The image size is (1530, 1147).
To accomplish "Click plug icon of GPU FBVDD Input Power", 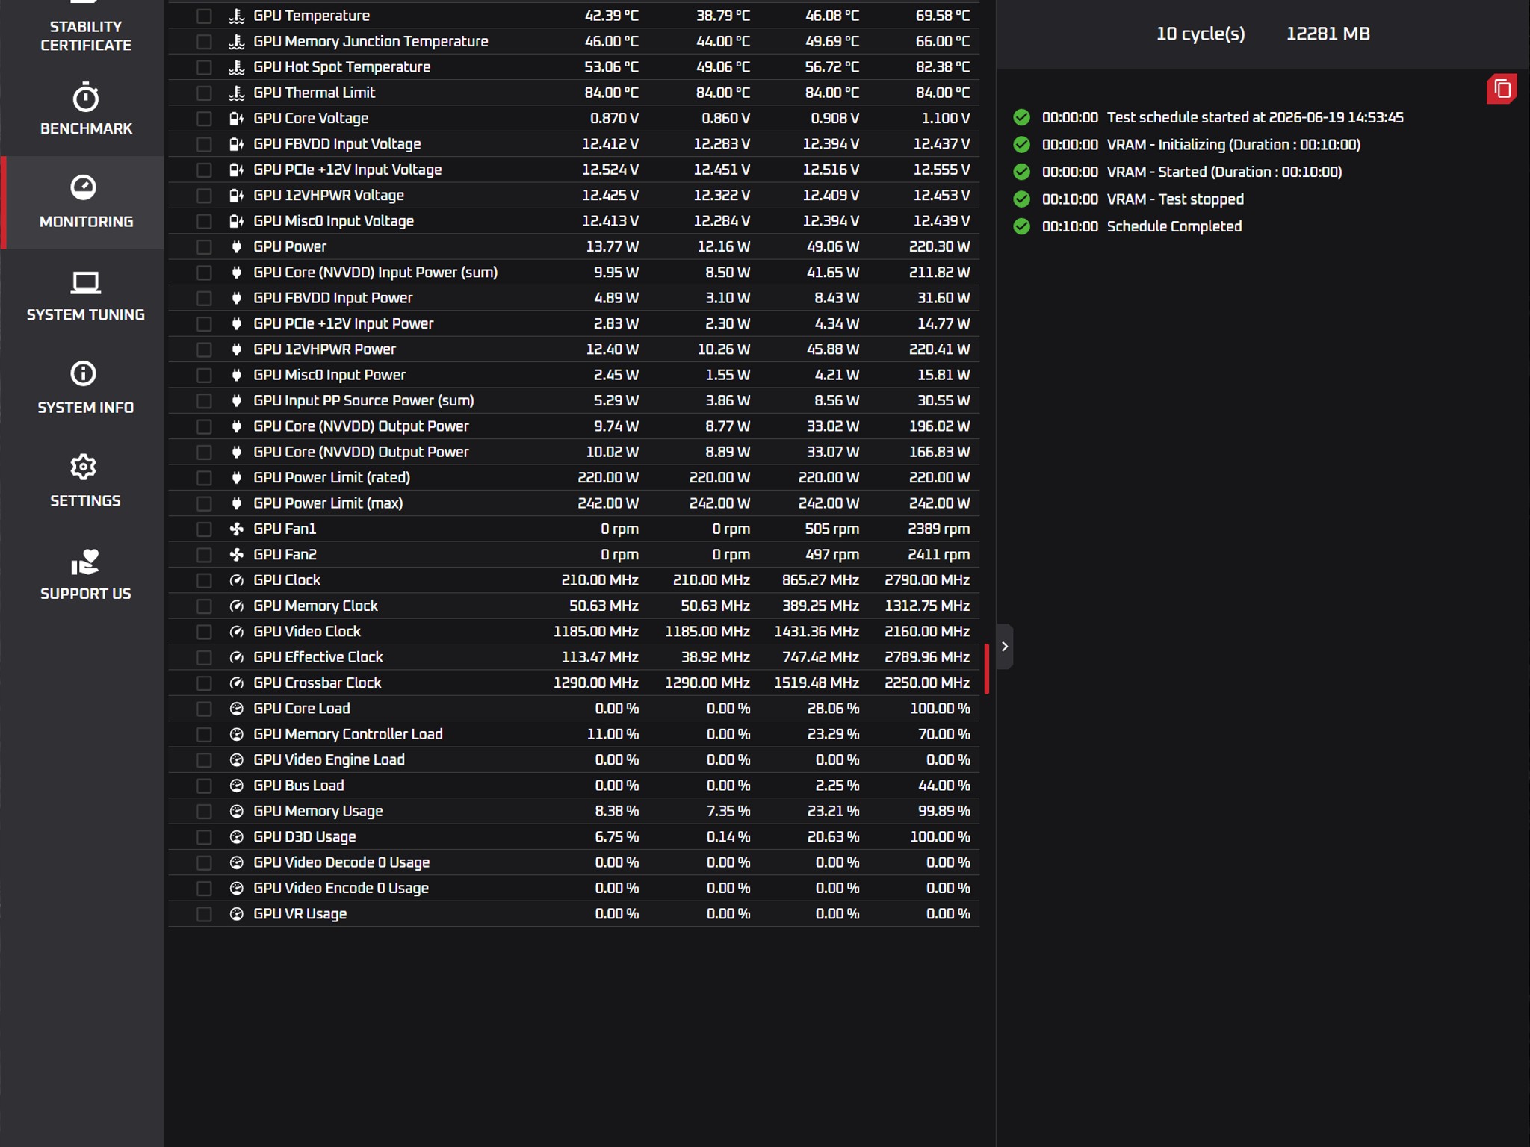I will tap(236, 298).
